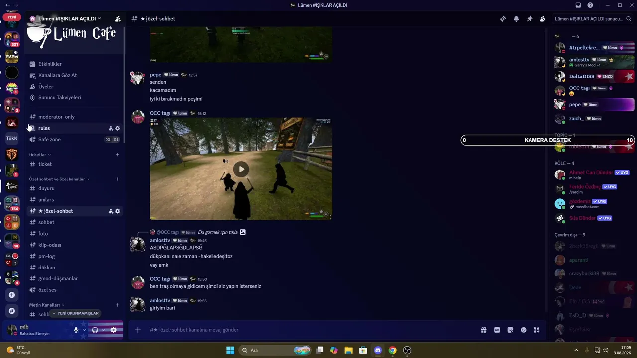Open DeltaDISS in member list
The width and height of the screenshot is (637, 358).
point(595,77)
